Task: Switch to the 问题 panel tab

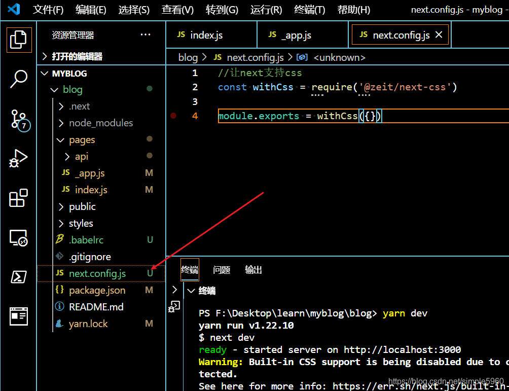Action: [222, 270]
